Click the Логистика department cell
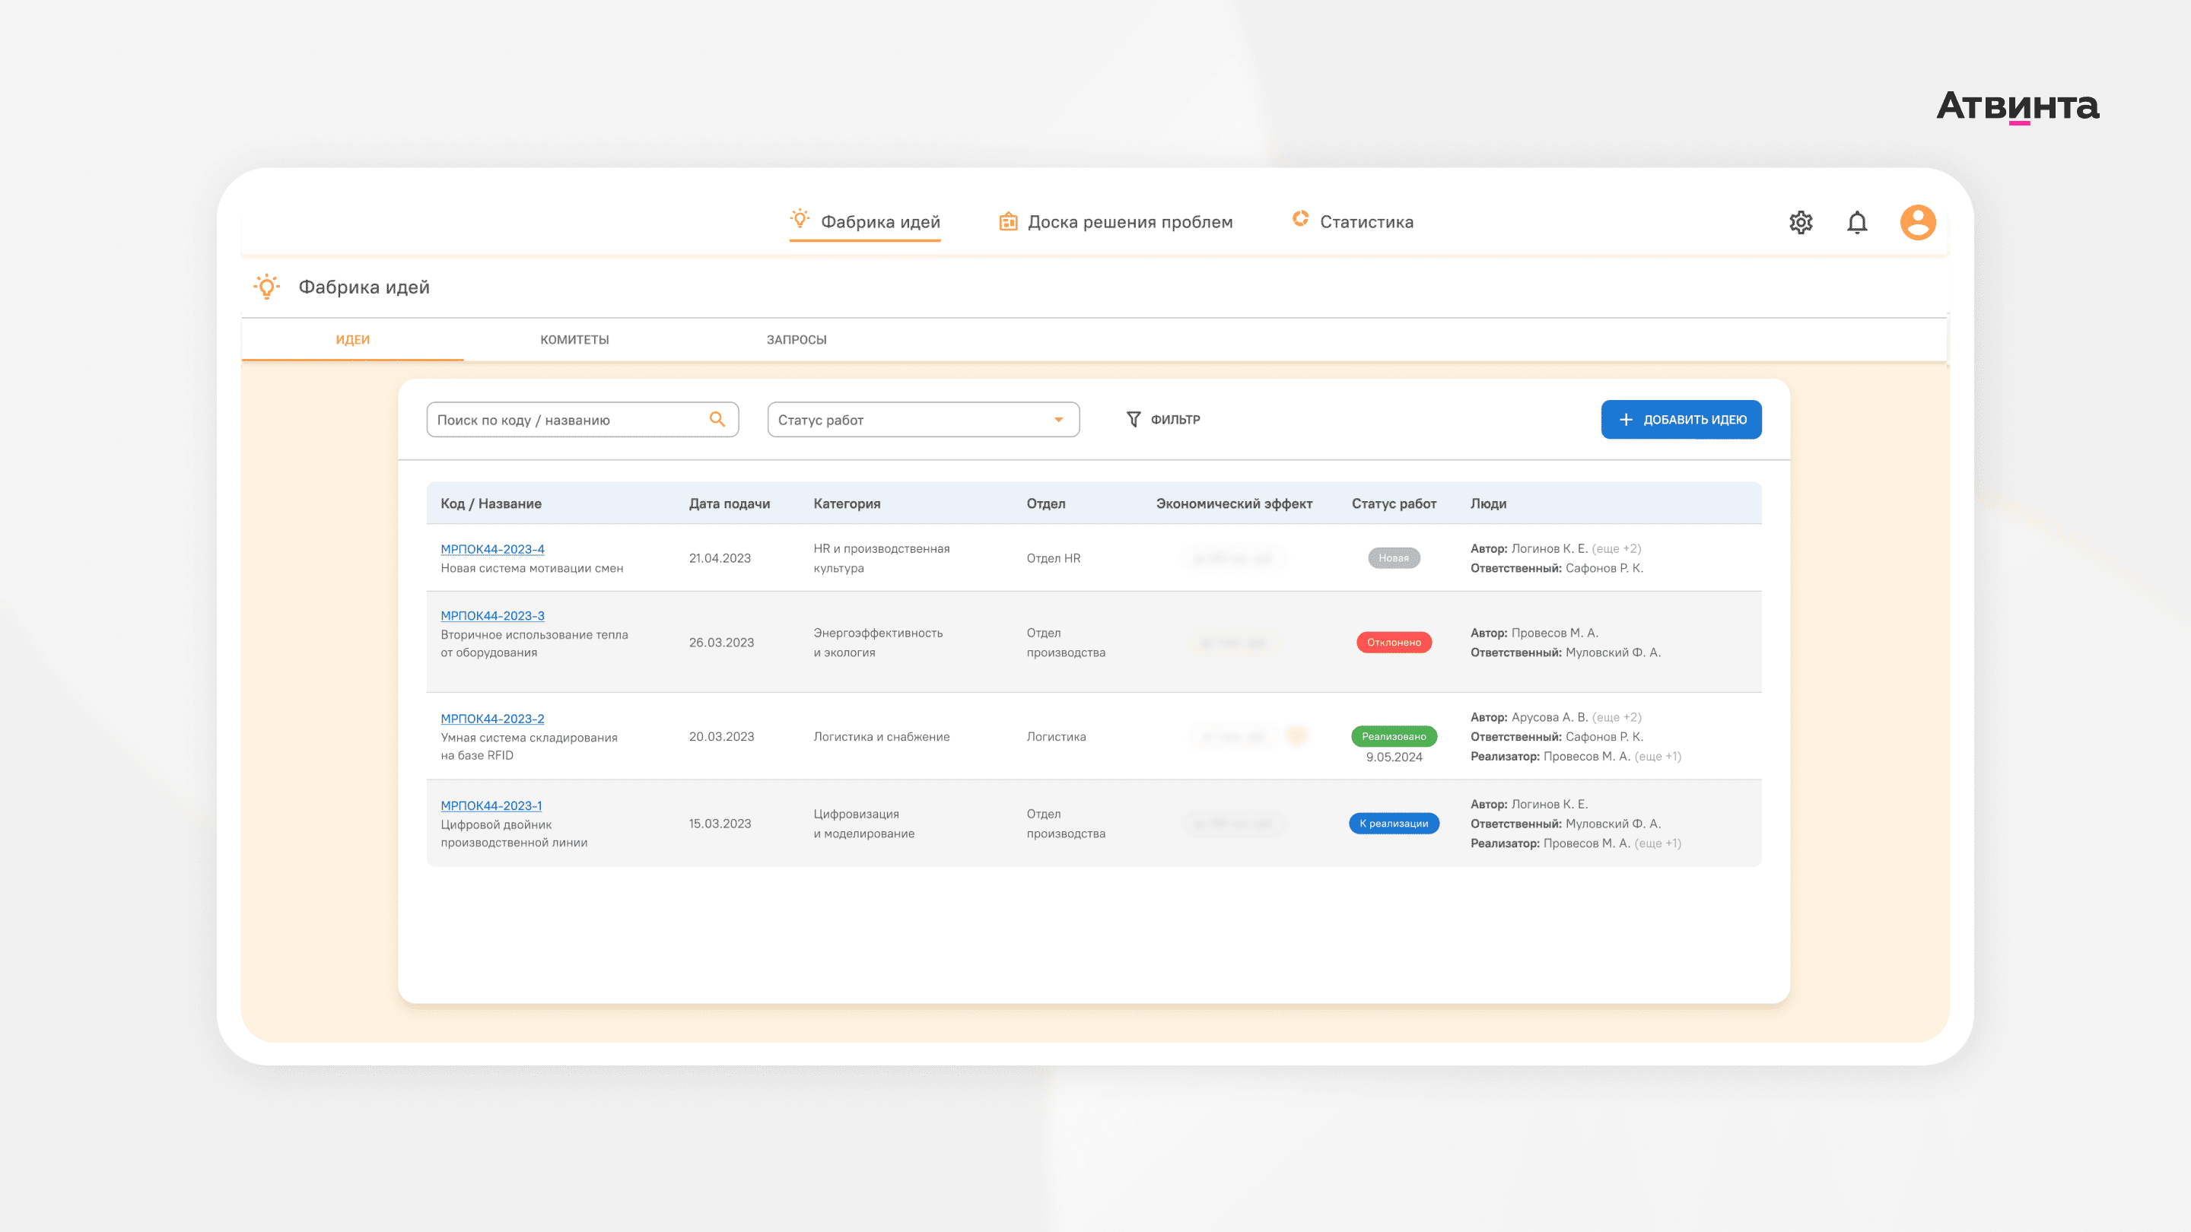The width and height of the screenshot is (2191, 1232). [1055, 736]
